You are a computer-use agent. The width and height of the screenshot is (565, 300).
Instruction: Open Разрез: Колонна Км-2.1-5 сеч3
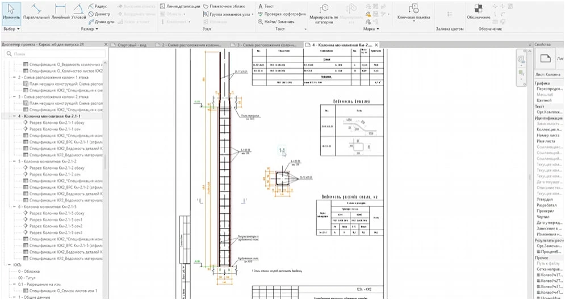point(53,233)
